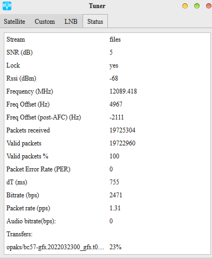Select the Packet Error Rate (PER) row
Viewport: 212px width, 259px height.
[107, 169]
